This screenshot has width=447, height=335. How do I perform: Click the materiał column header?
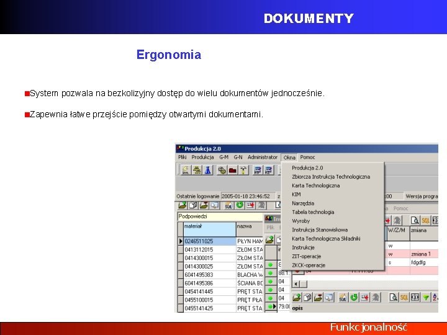pyautogui.click(x=209, y=230)
